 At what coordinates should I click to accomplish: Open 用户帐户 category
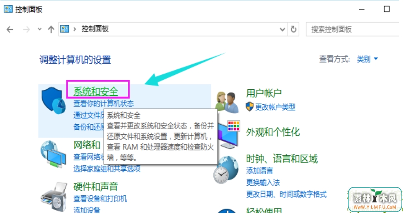pyautogui.click(x=264, y=93)
